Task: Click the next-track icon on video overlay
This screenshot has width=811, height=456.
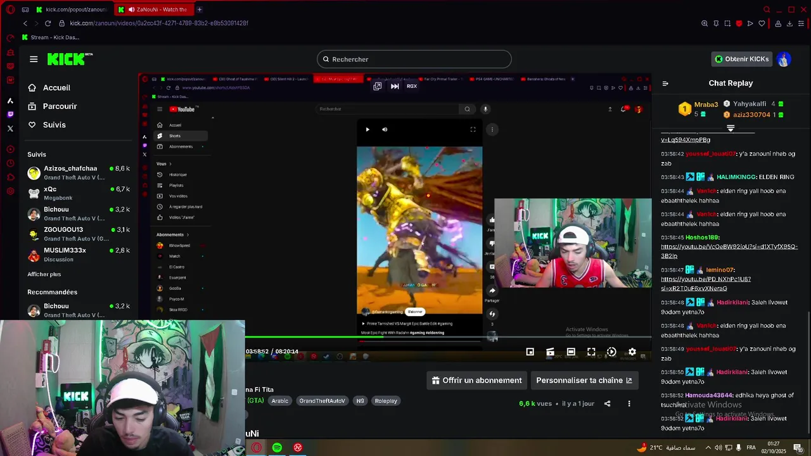Action: pyautogui.click(x=395, y=86)
